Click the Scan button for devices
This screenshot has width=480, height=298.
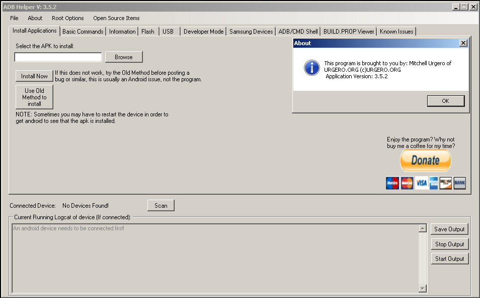[x=161, y=206]
